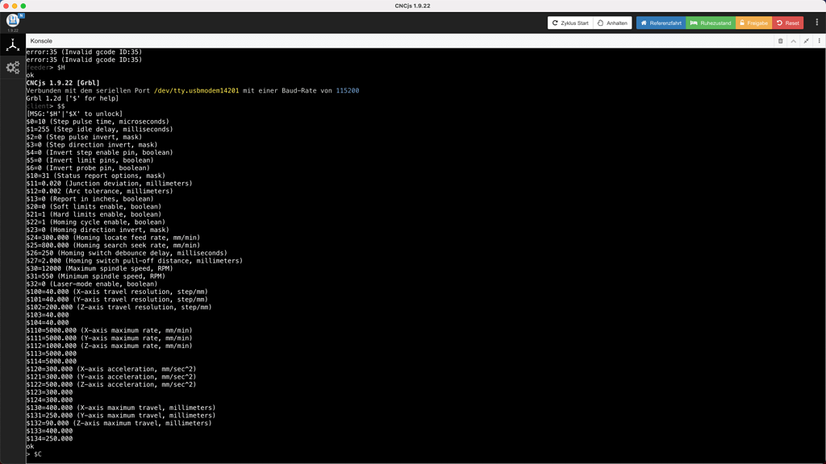Viewport: 826px width, 464px height.
Task: Toggle fullscreen mode for the Konsole widget
Action: [x=806, y=41]
